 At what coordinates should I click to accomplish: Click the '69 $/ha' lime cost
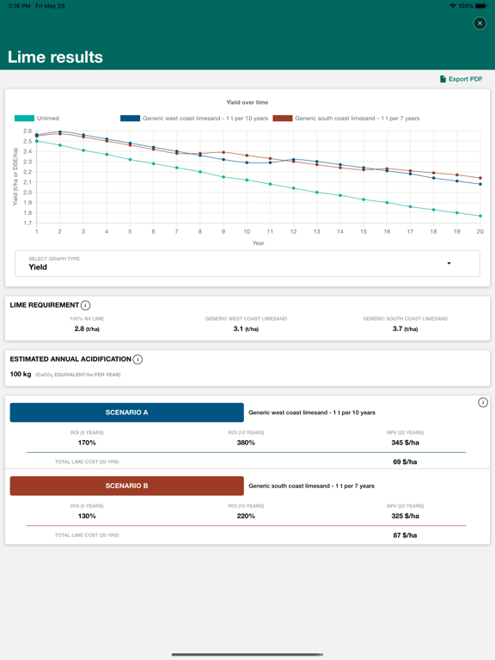pos(405,461)
